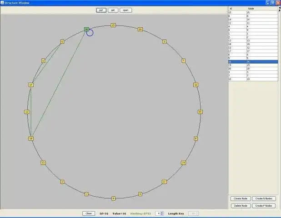Click the Create Node button
The width and height of the screenshot is (281, 218).
240,198
